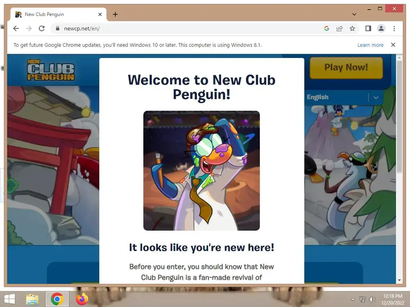Click the Welcome to New Club Penguin heading

tap(201, 87)
